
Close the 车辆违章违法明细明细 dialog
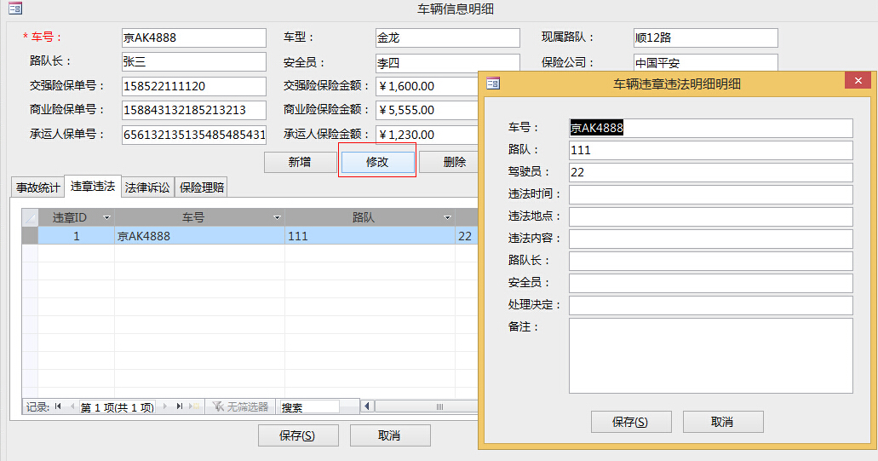(x=858, y=80)
